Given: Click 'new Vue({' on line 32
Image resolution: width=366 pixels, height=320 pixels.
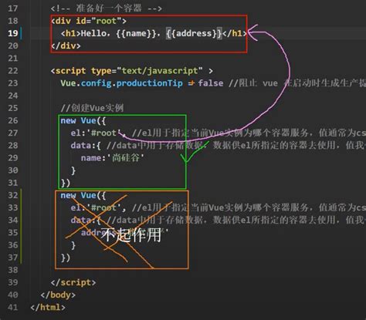Looking at the screenshot, I should click(x=83, y=195).
